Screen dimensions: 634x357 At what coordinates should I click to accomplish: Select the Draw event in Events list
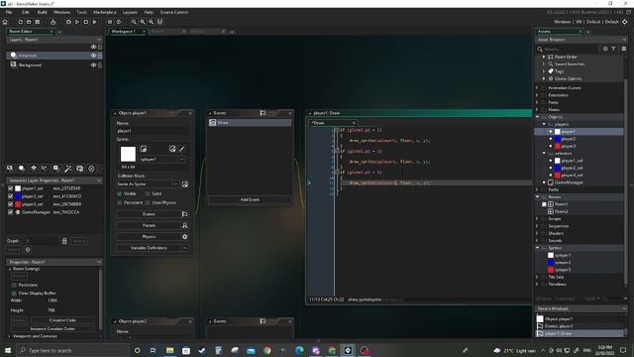point(250,122)
